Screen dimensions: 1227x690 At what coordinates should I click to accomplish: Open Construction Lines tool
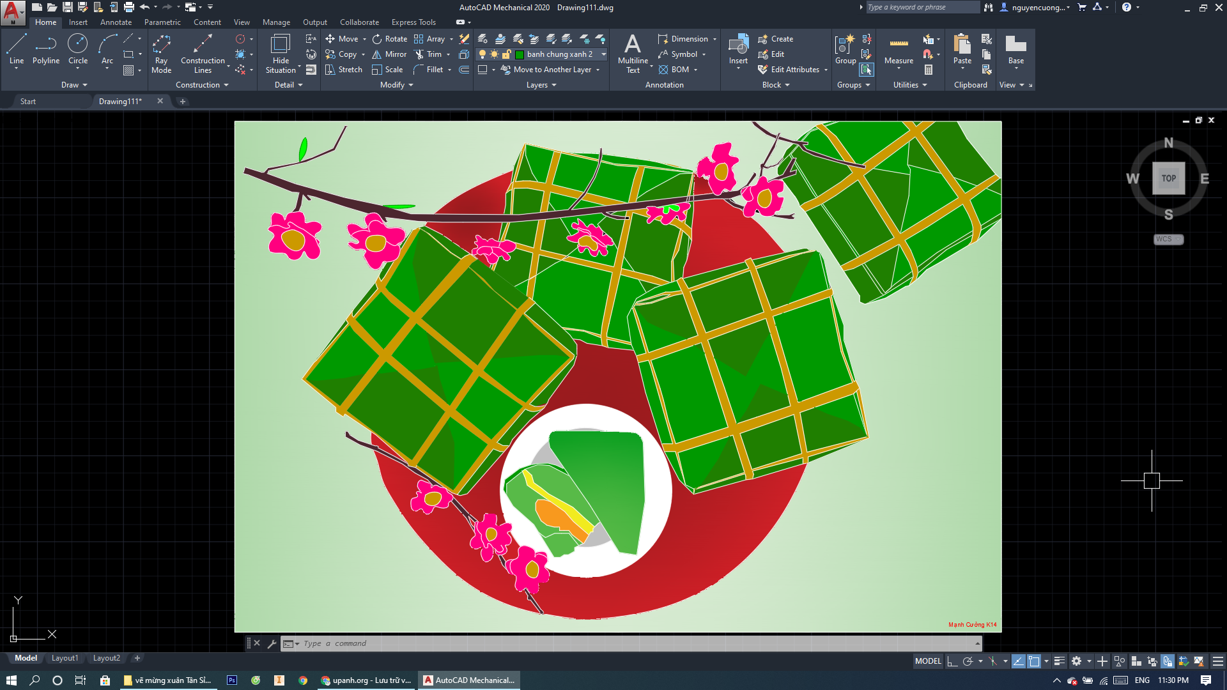point(203,54)
